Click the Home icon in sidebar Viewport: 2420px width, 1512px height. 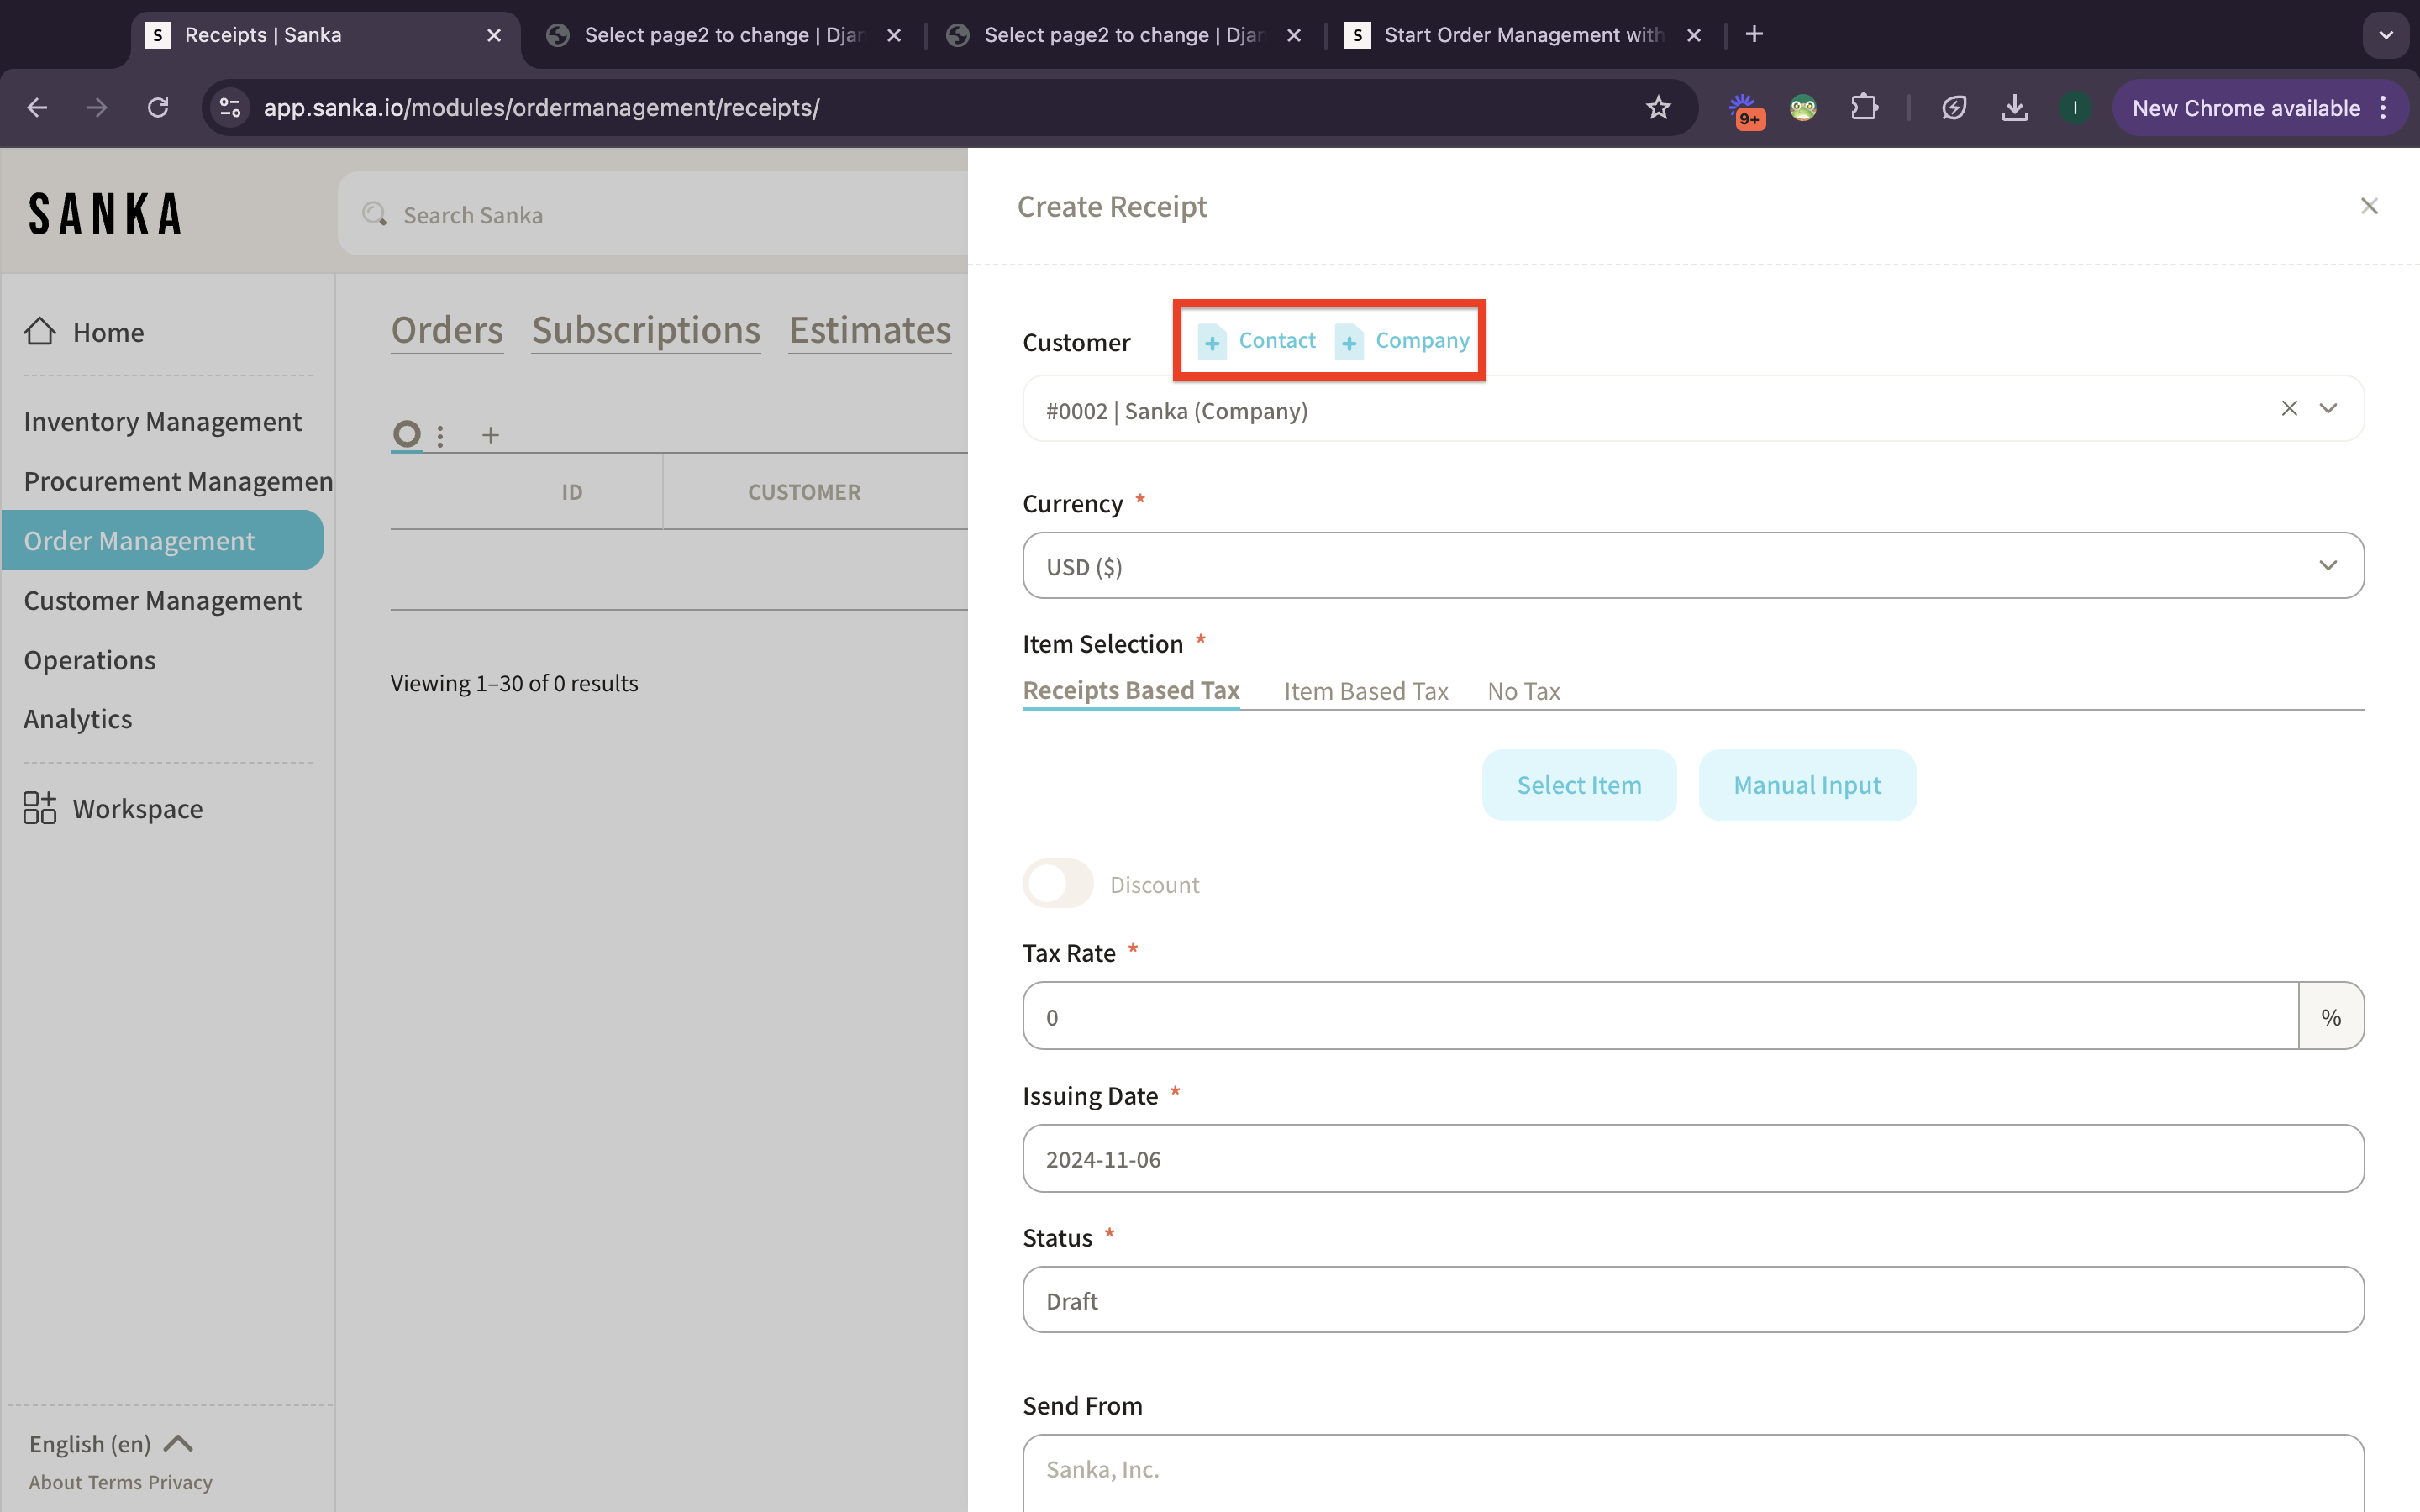40,331
